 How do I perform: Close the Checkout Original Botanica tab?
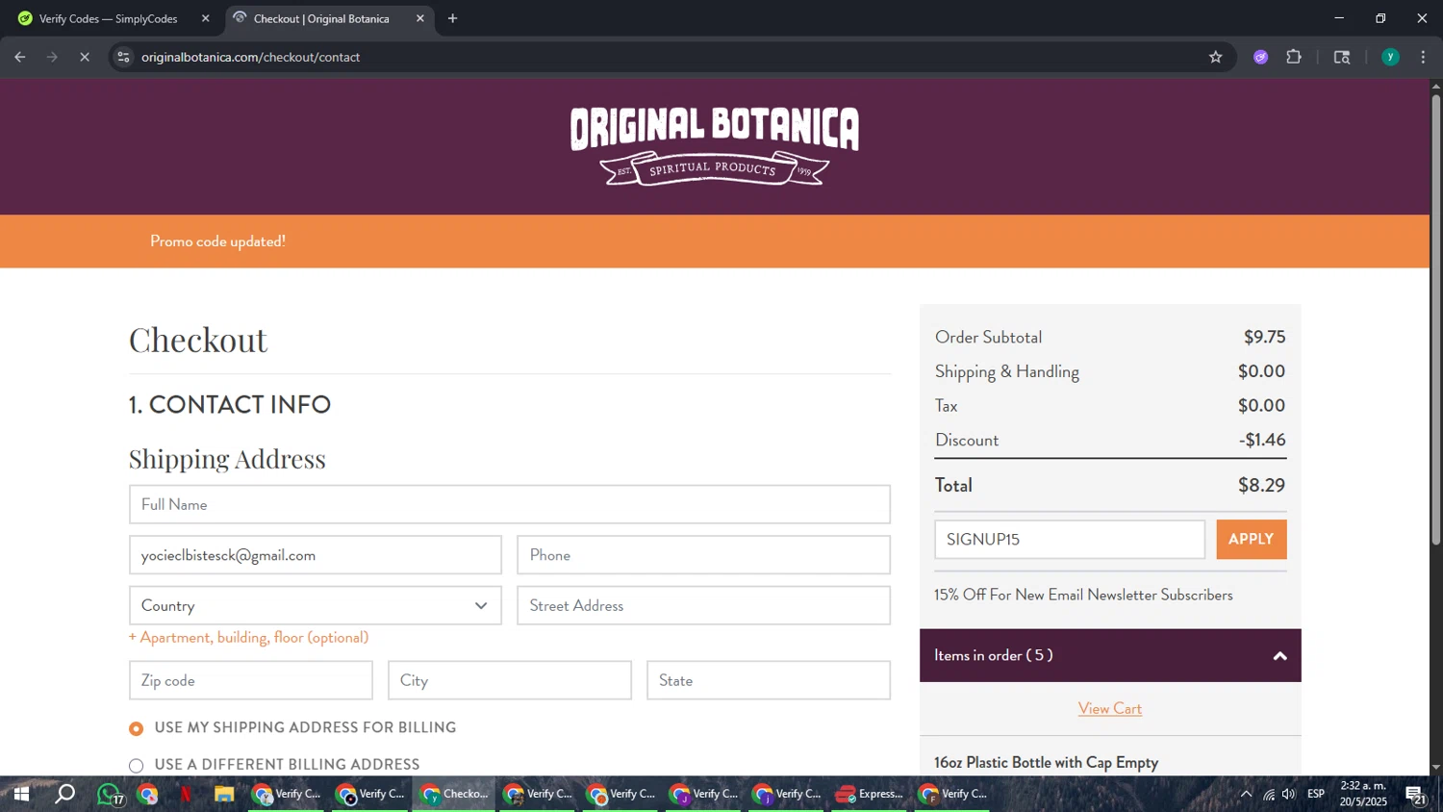420,18
